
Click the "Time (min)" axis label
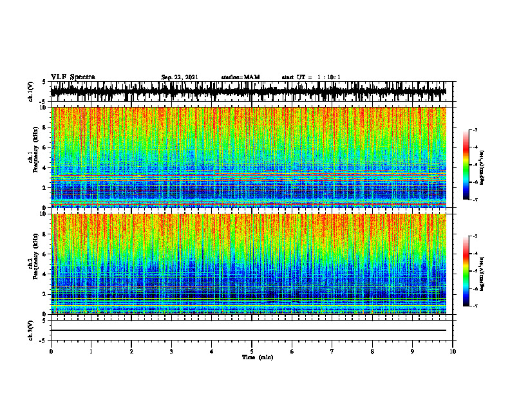coord(258,357)
